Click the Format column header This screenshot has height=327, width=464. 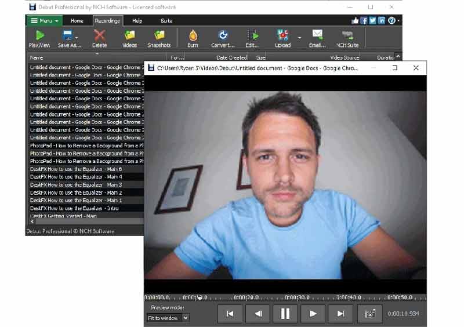(x=177, y=57)
